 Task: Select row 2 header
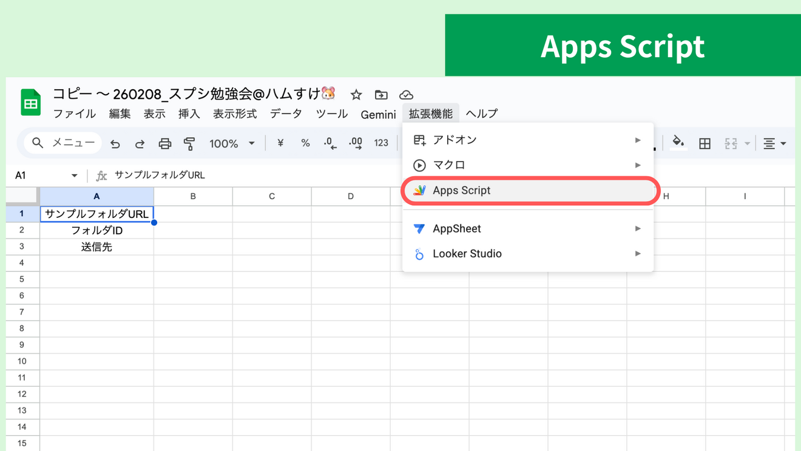[22, 231]
